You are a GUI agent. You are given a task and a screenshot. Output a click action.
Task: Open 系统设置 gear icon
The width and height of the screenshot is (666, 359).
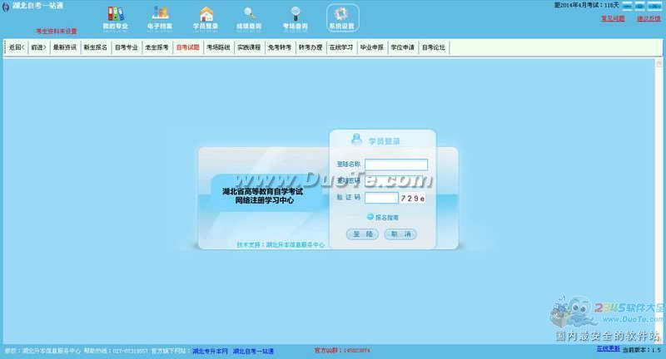[340, 17]
